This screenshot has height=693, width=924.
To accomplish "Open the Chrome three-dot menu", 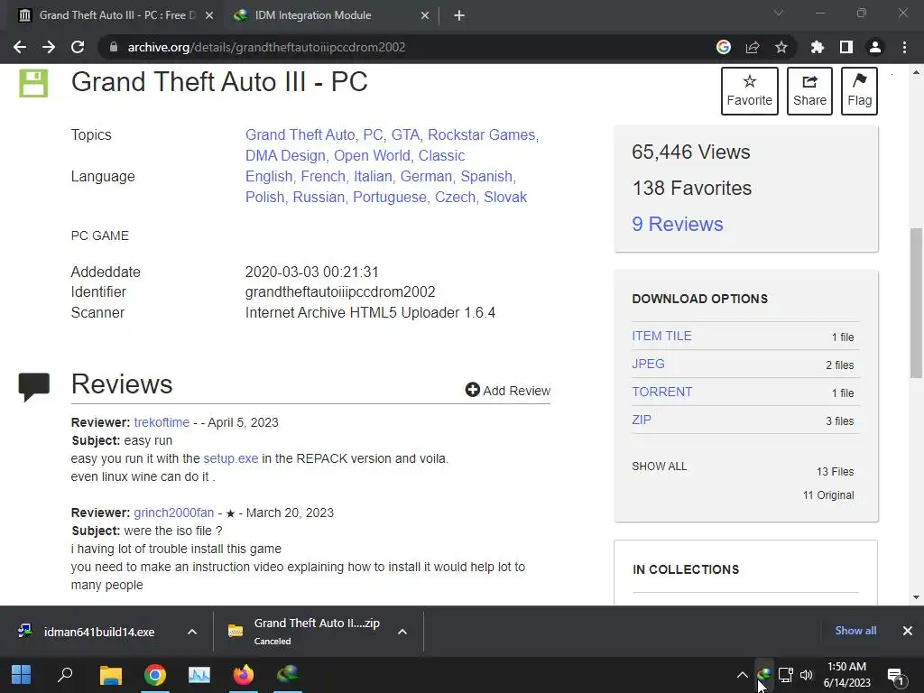I will 904,47.
